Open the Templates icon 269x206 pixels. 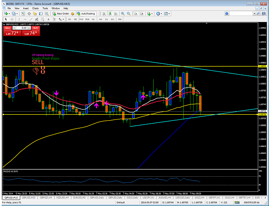click(166, 13)
